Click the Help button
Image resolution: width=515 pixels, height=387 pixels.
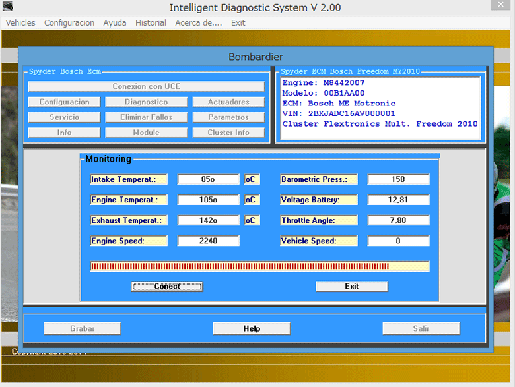(252, 328)
